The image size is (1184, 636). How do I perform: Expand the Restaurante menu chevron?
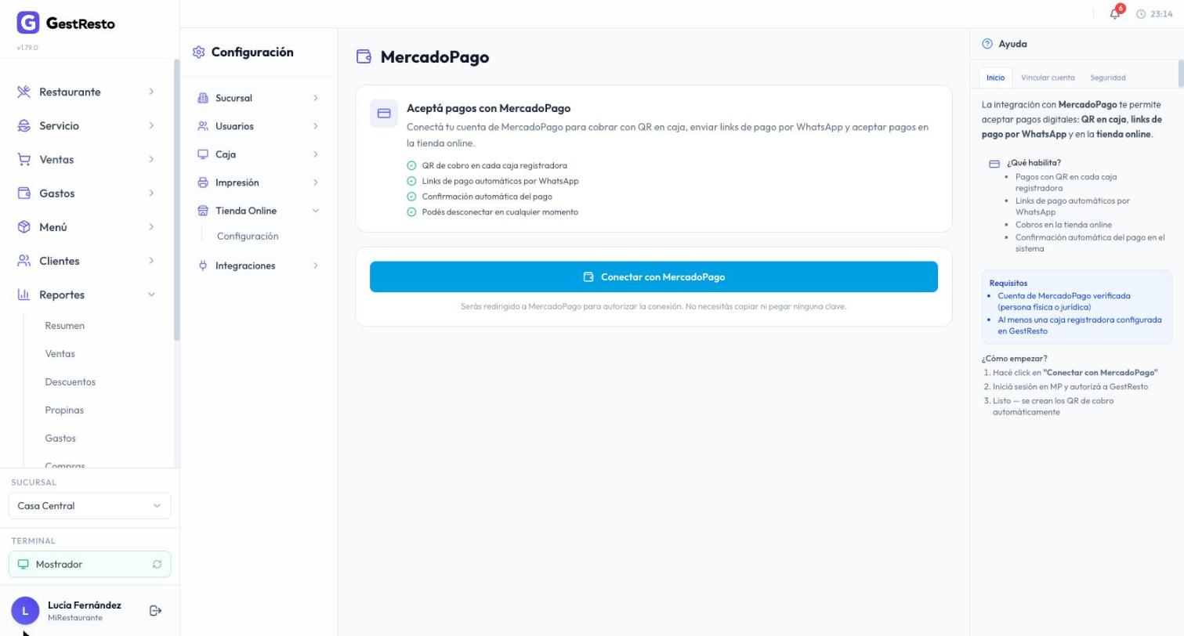(151, 92)
